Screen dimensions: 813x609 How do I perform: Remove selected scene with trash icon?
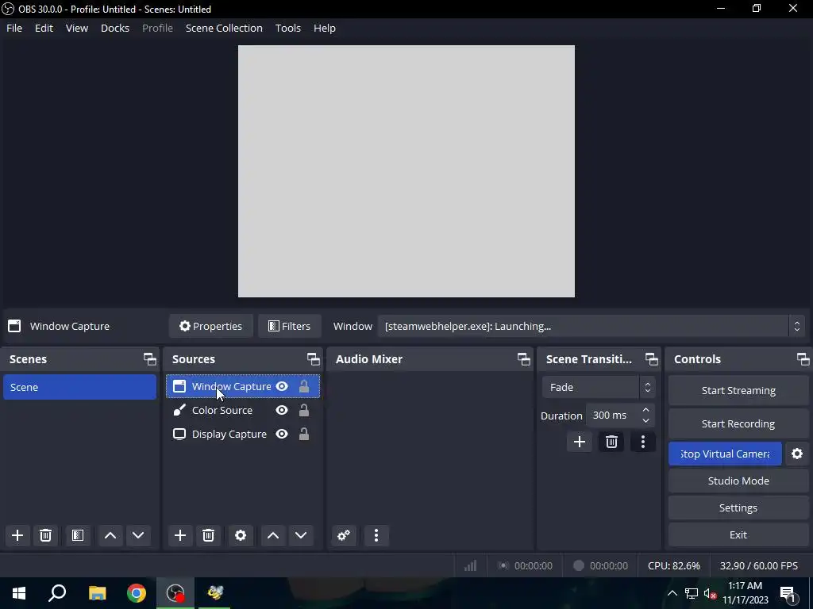click(x=45, y=535)
